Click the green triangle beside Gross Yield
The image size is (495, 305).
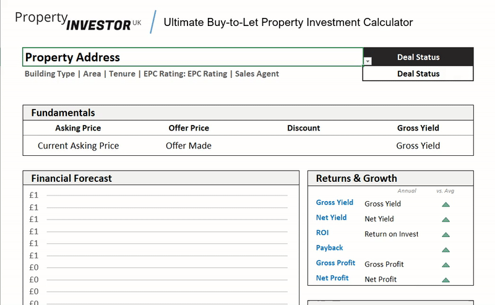445,204
